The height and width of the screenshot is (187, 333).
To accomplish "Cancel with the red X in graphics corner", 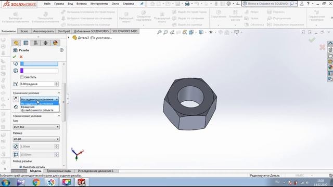I will click(x=322, y=47).
